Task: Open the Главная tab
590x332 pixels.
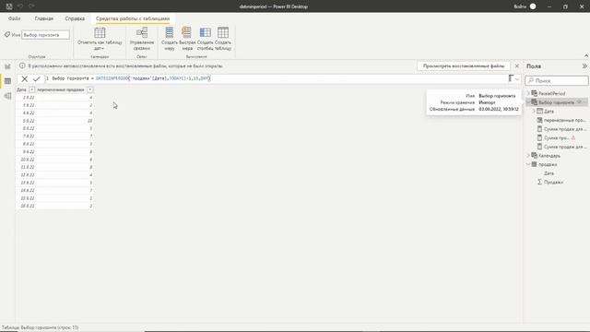Action: tap(44, 18)
